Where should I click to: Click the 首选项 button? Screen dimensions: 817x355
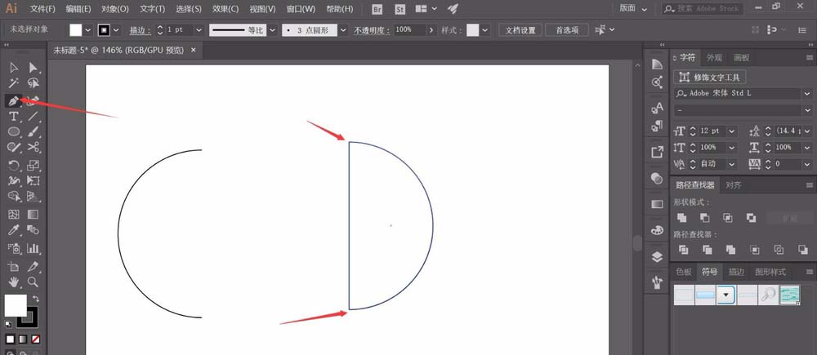pos(567,29)
